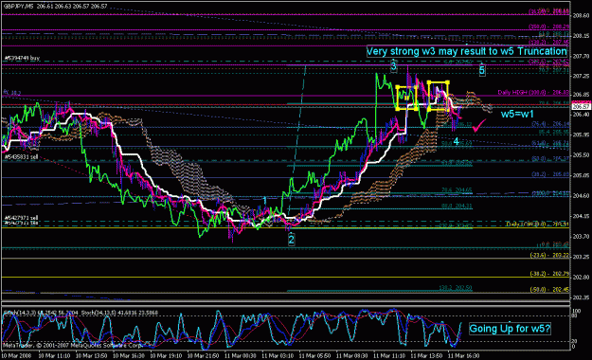Select the 'w5=w1' annotation text
The height and width of the screenshot is (360, 592).
(517, 114)
